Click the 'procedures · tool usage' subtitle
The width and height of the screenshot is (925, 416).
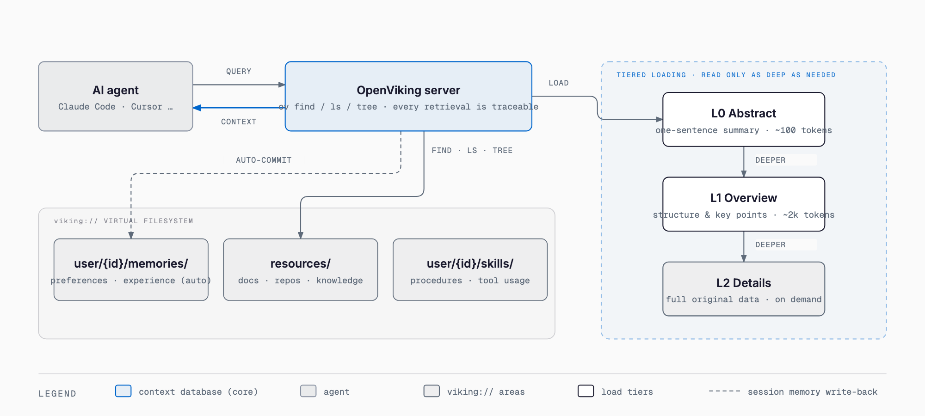tap(470, 281)
